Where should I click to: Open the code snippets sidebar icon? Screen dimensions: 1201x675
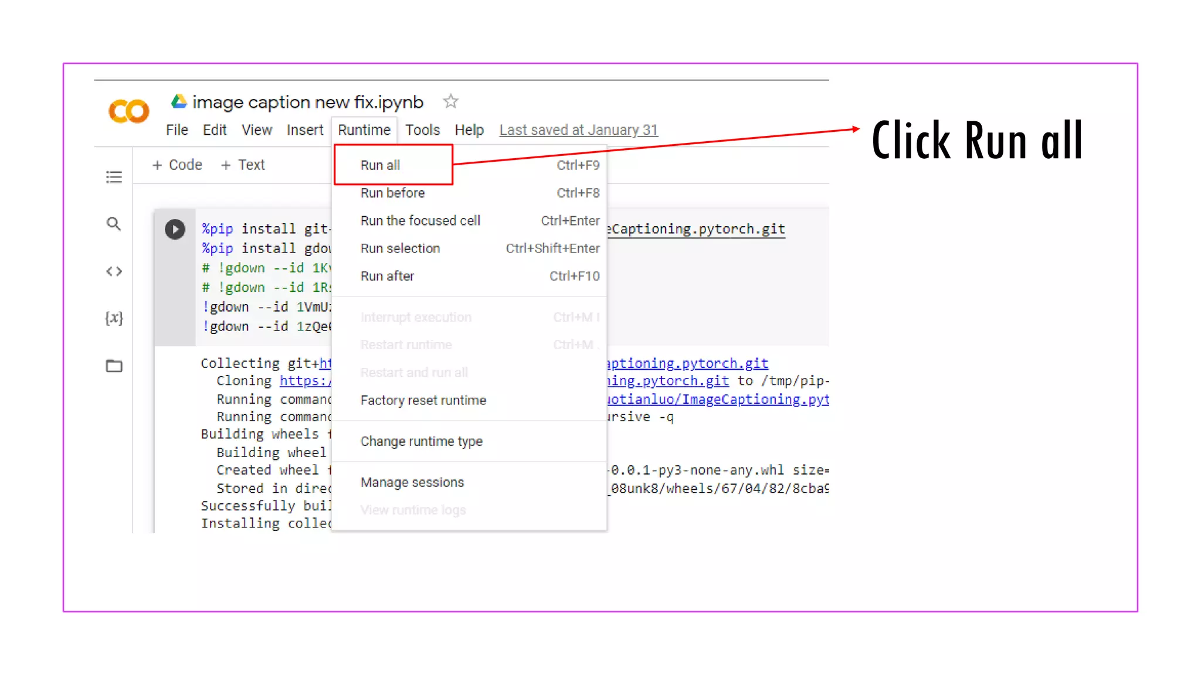(x=114, y=271)
